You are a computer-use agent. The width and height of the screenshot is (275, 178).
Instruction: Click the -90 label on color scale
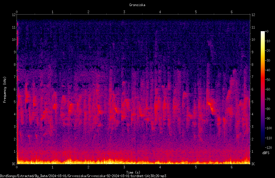coord(267,119)
